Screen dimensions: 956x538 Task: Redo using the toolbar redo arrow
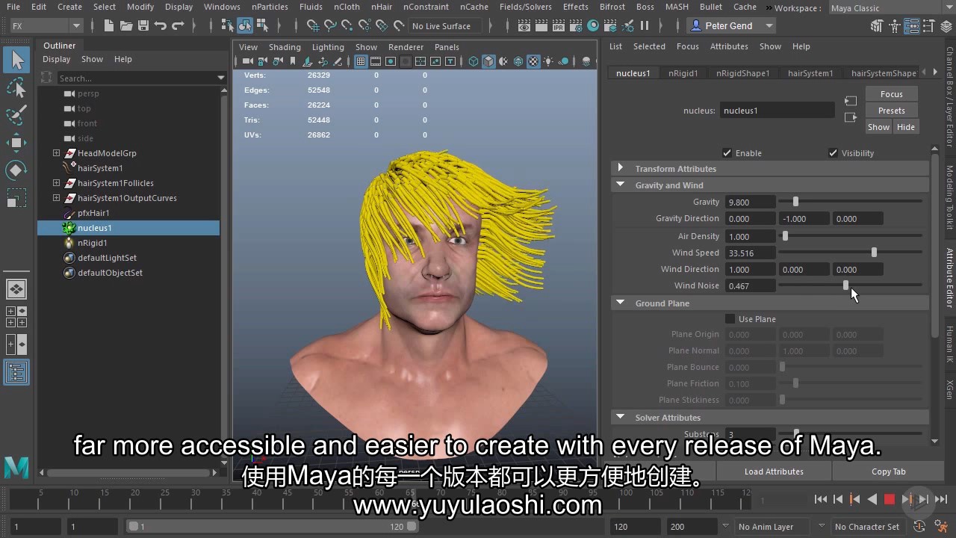click(x=178, y=25)
